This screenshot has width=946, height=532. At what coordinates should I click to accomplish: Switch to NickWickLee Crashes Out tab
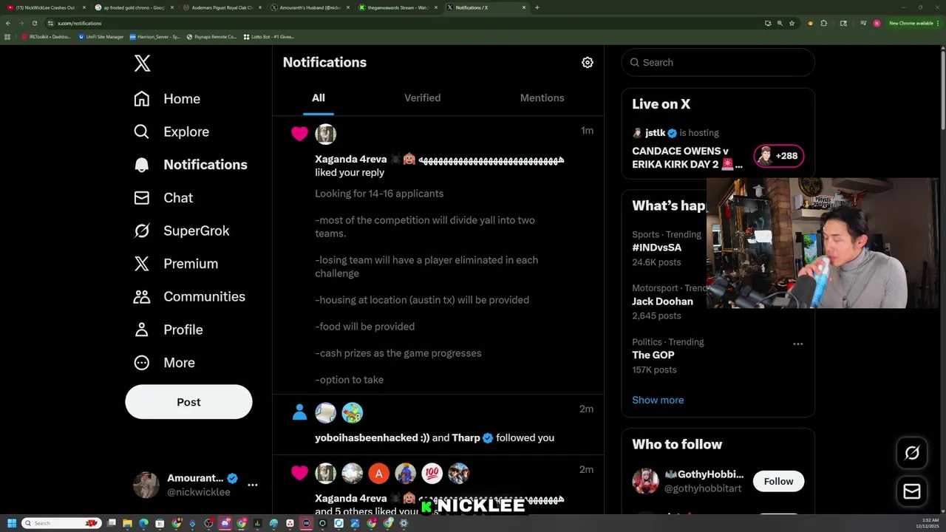click(46, 7)
